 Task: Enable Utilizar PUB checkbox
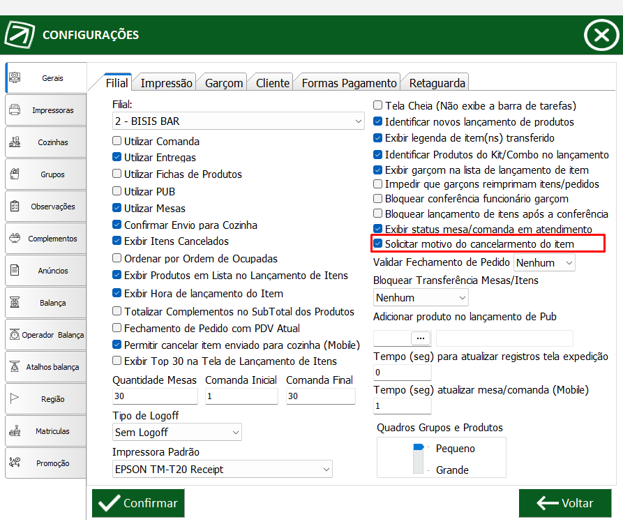[x=117, y=191]
